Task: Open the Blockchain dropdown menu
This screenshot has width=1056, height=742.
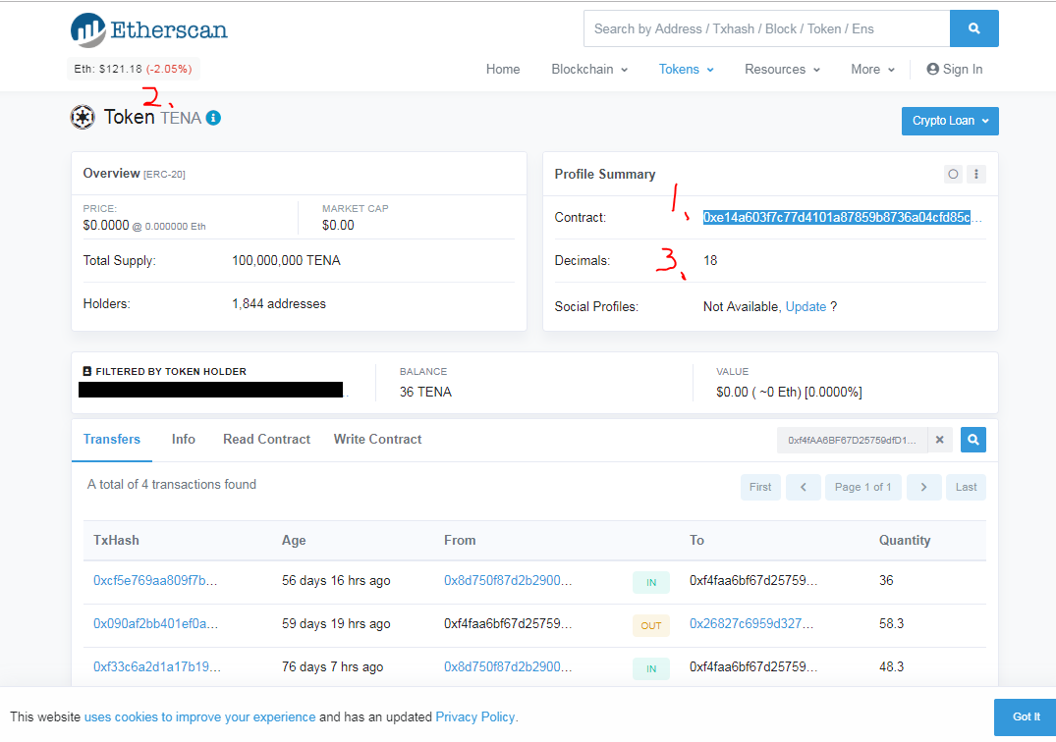Action: 589,70
